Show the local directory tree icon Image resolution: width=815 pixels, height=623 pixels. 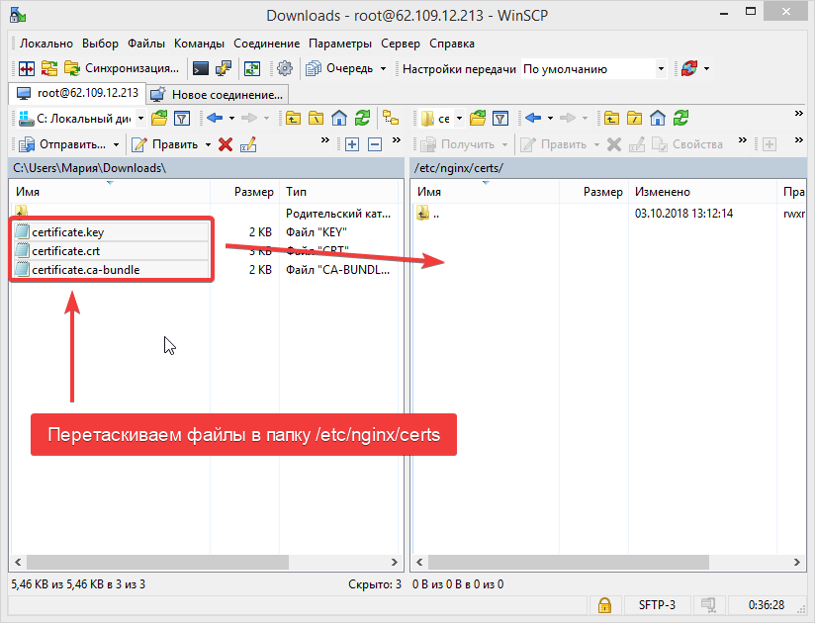pos(391,119)
